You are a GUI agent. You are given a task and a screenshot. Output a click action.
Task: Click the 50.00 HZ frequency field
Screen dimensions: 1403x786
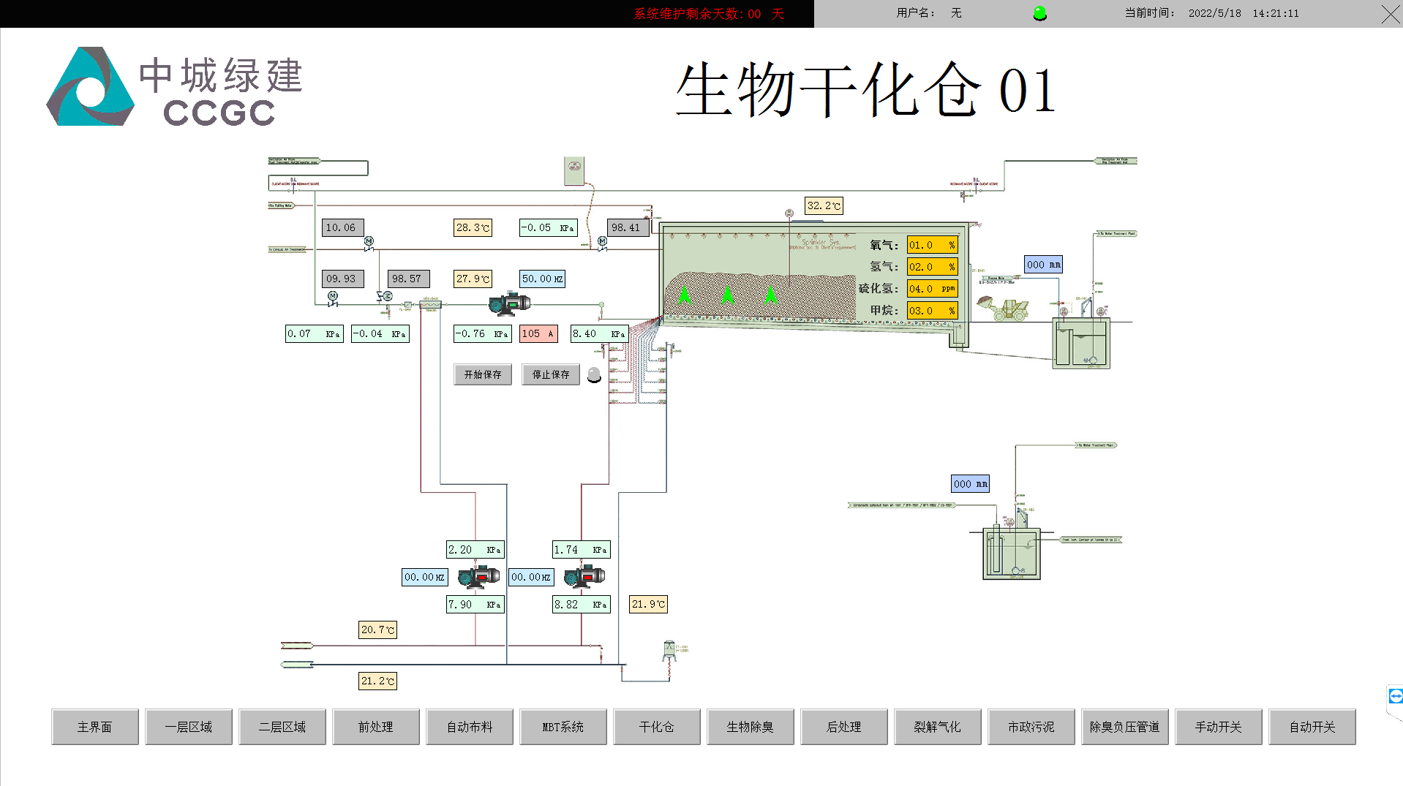[542, 279]
